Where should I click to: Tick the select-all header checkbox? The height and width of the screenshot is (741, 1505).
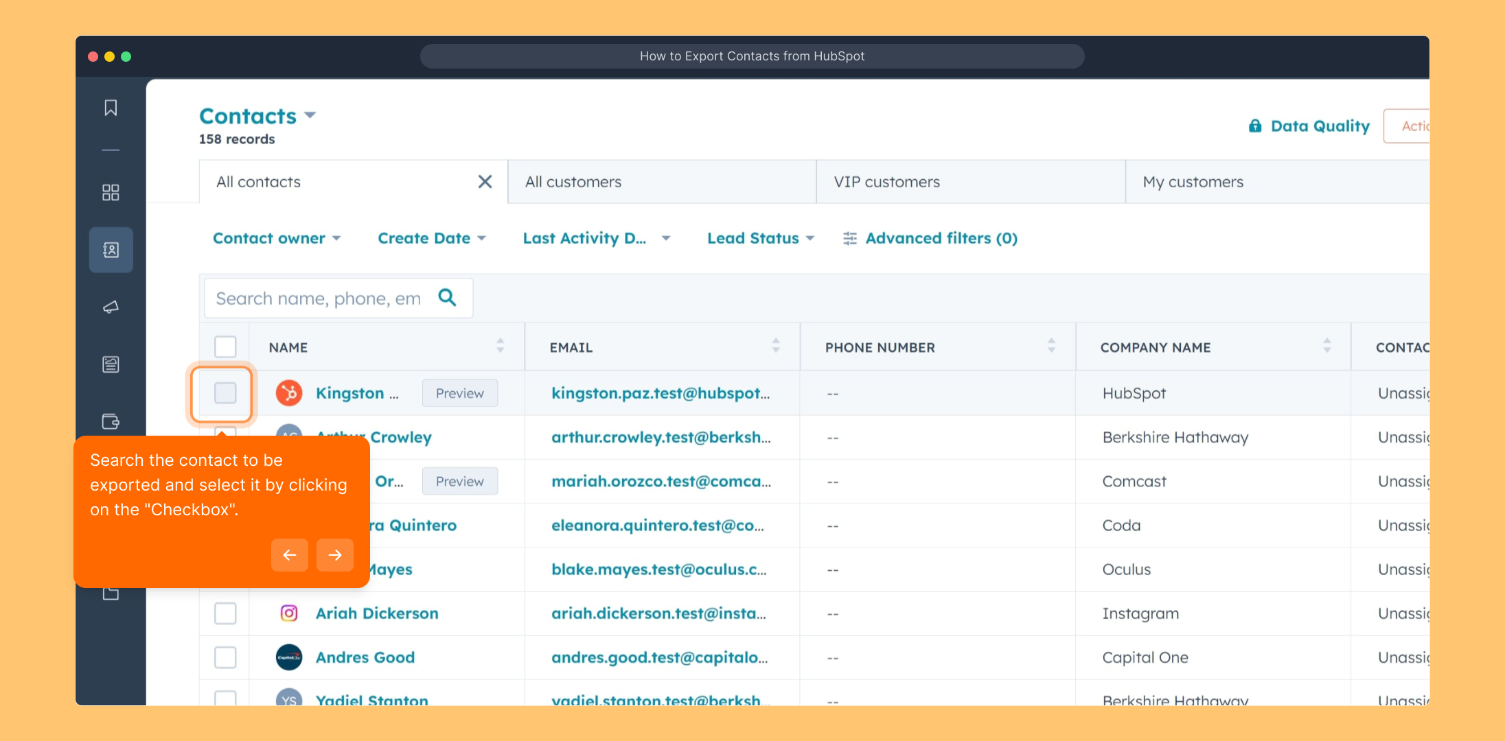point(225,347)
